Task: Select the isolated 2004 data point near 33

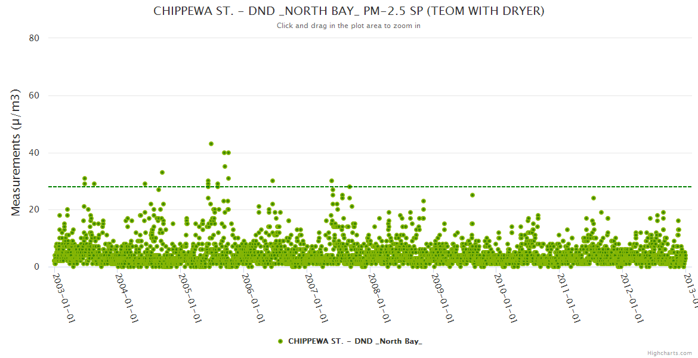Action: pos(162,172)
